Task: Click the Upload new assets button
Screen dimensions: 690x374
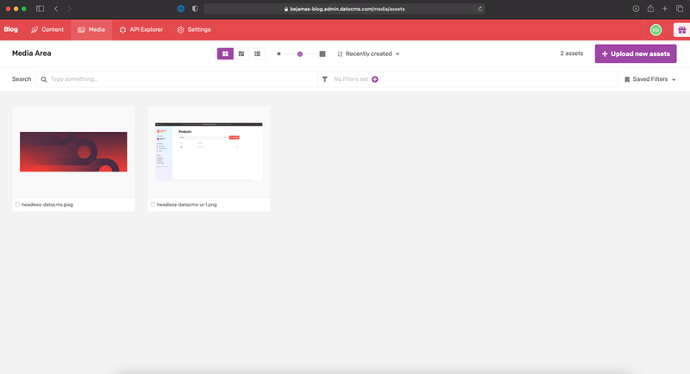Action: [x=636, y=53]
